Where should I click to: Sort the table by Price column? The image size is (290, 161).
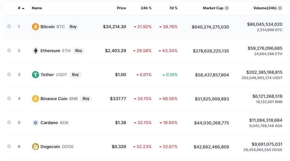click(x=121, y=8)
